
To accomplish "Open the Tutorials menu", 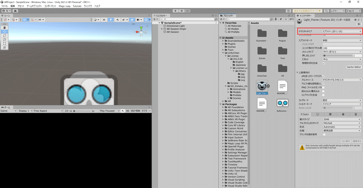I will pos(77,6).
